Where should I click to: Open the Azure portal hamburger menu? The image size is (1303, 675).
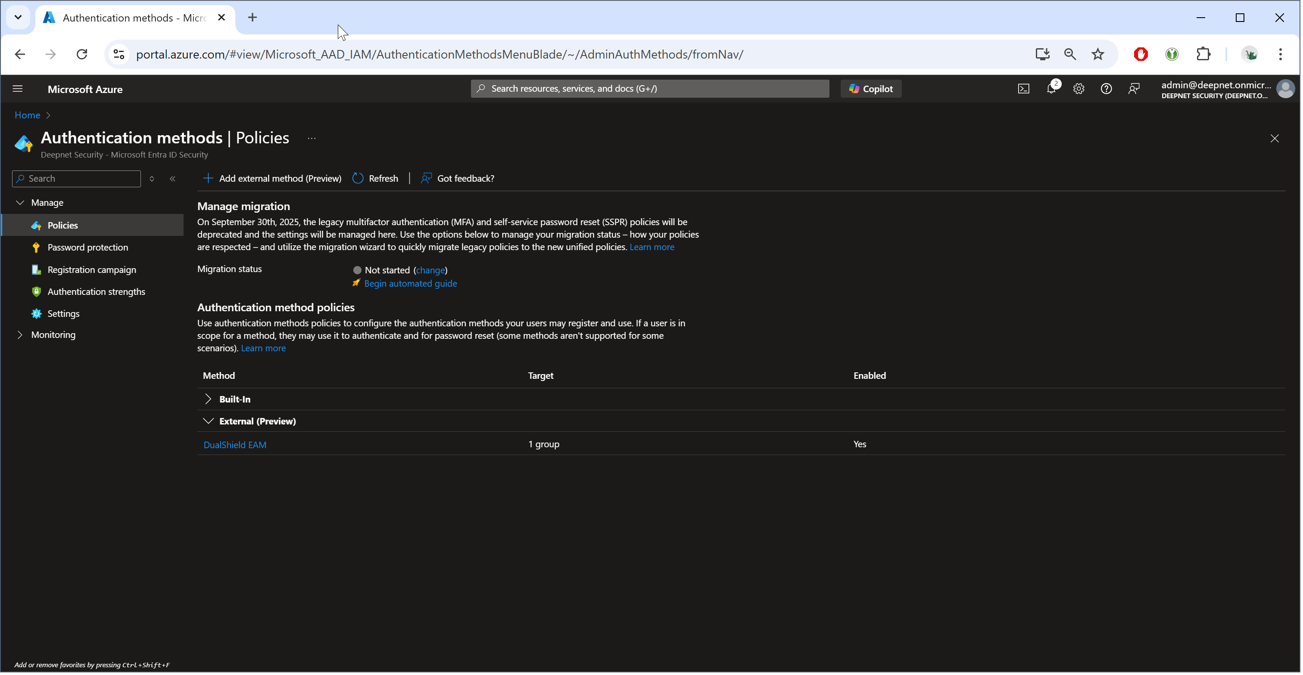coord(18,89)
